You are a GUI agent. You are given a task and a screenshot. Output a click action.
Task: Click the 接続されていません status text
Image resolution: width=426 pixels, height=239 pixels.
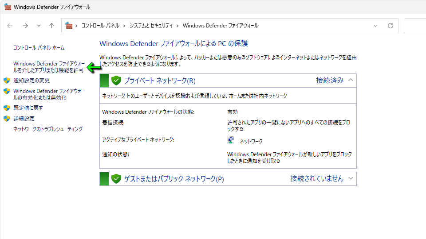tap(317, 178)
